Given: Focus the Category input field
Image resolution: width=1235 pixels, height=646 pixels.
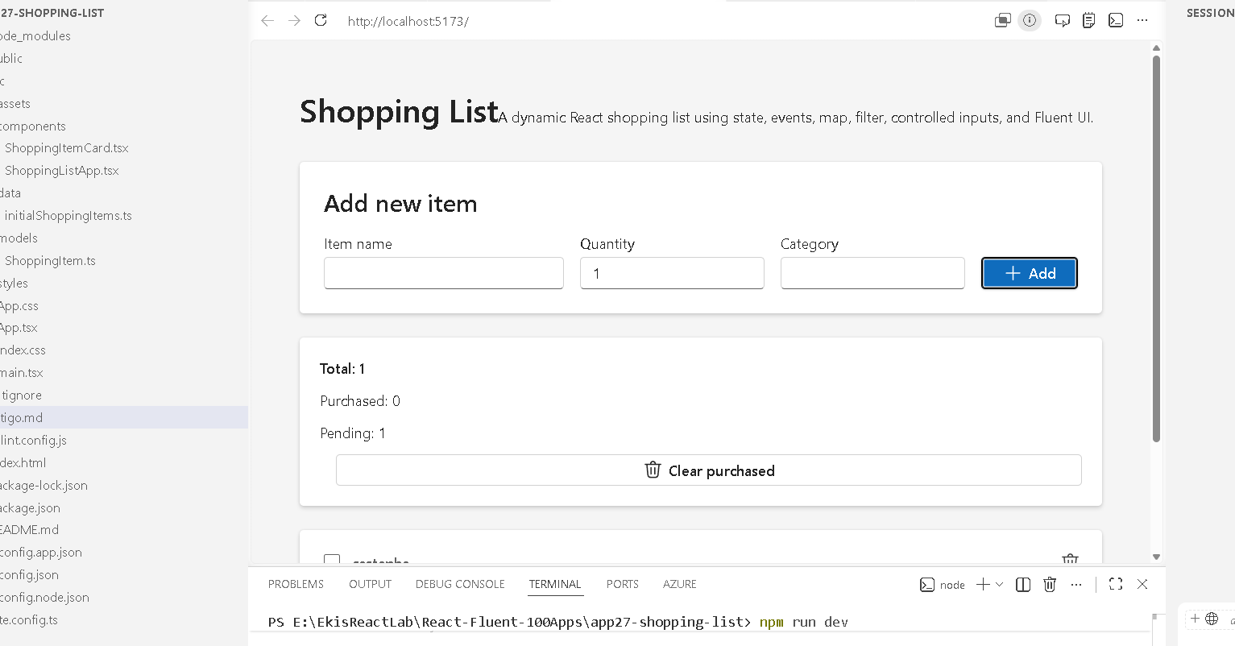Looking at the screenshot, I should [872, 273].
